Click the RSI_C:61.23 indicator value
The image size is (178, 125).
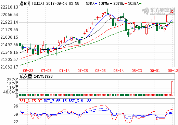pyautogui.click(x=80, y=101)
